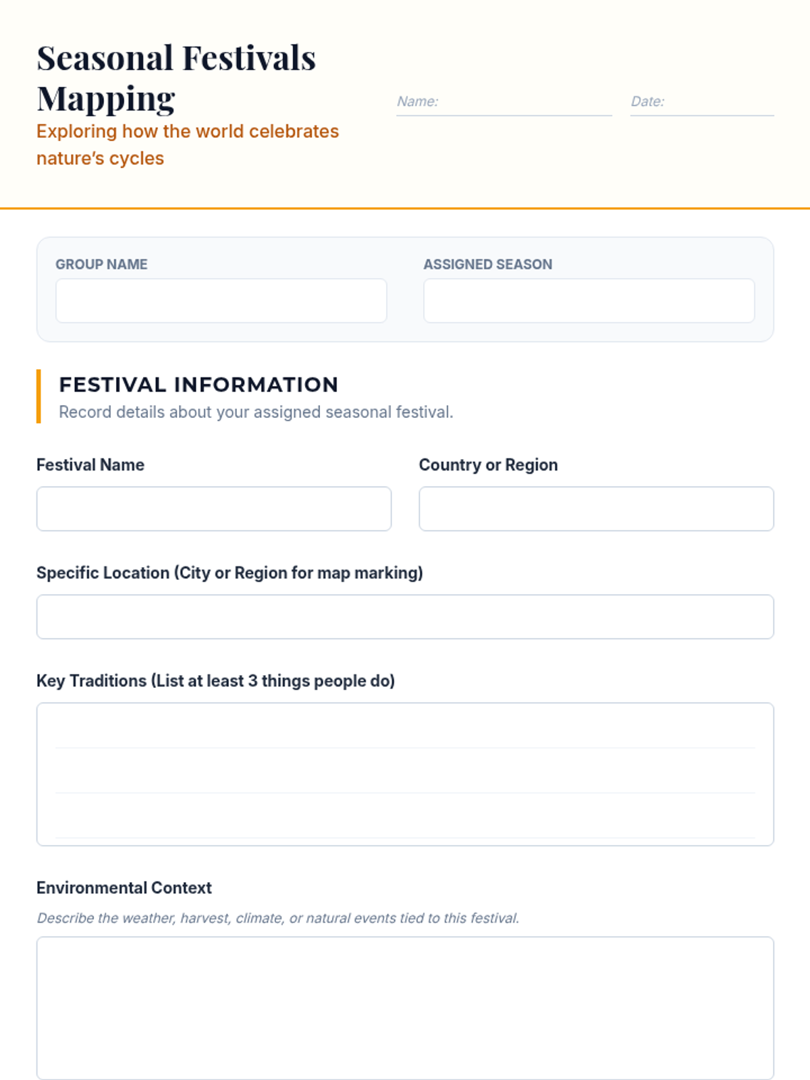Click the Key Traditions label text
The width and height of the screenshot is (810, 1080).
click(x=215, y=680)
